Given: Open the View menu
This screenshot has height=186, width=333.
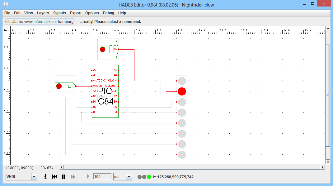Looking at the screenshot, I should point(28,13).
